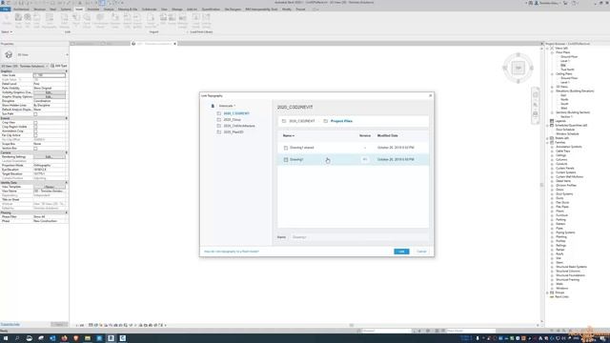Open the Link Topography ribbon tool
The image size is (610, 343).
tap(49, 20)
